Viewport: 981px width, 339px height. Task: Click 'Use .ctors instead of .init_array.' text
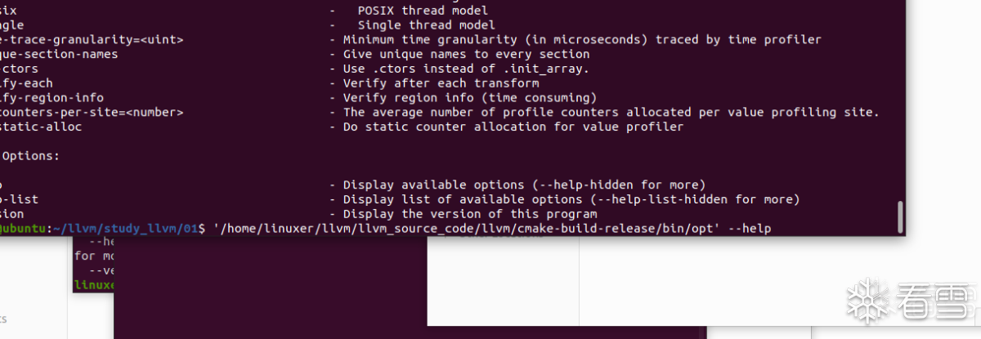pos(466,69)
